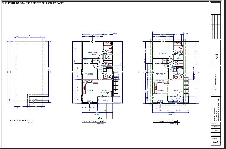226x149 pixels.
Task: Click 'BEDROOM 2' label on first floor plan
Action: tap(90, 73)
